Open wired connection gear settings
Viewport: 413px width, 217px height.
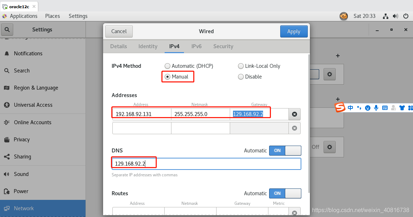[x=330, y=74]
